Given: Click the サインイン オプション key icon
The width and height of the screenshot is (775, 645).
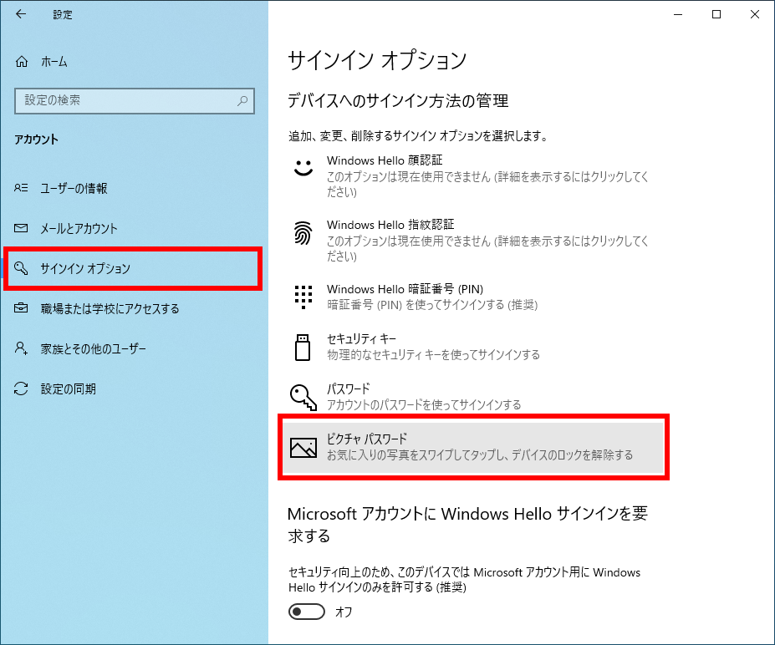Looking at the screenshot, I should (21, 268).
